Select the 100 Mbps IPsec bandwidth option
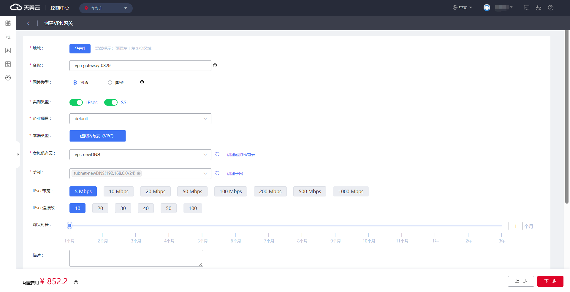Screen dimensions: 570x292 click(x=231, y=191)
